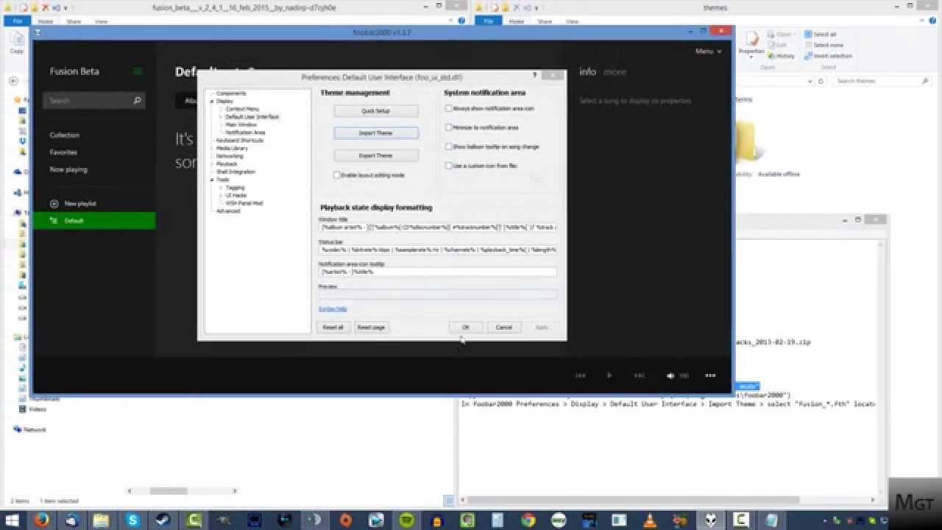Image resolution: width=942 pixels, height=530 pixels.
Task: Click the play button in the player bar
Action: [x=609, y=375]
